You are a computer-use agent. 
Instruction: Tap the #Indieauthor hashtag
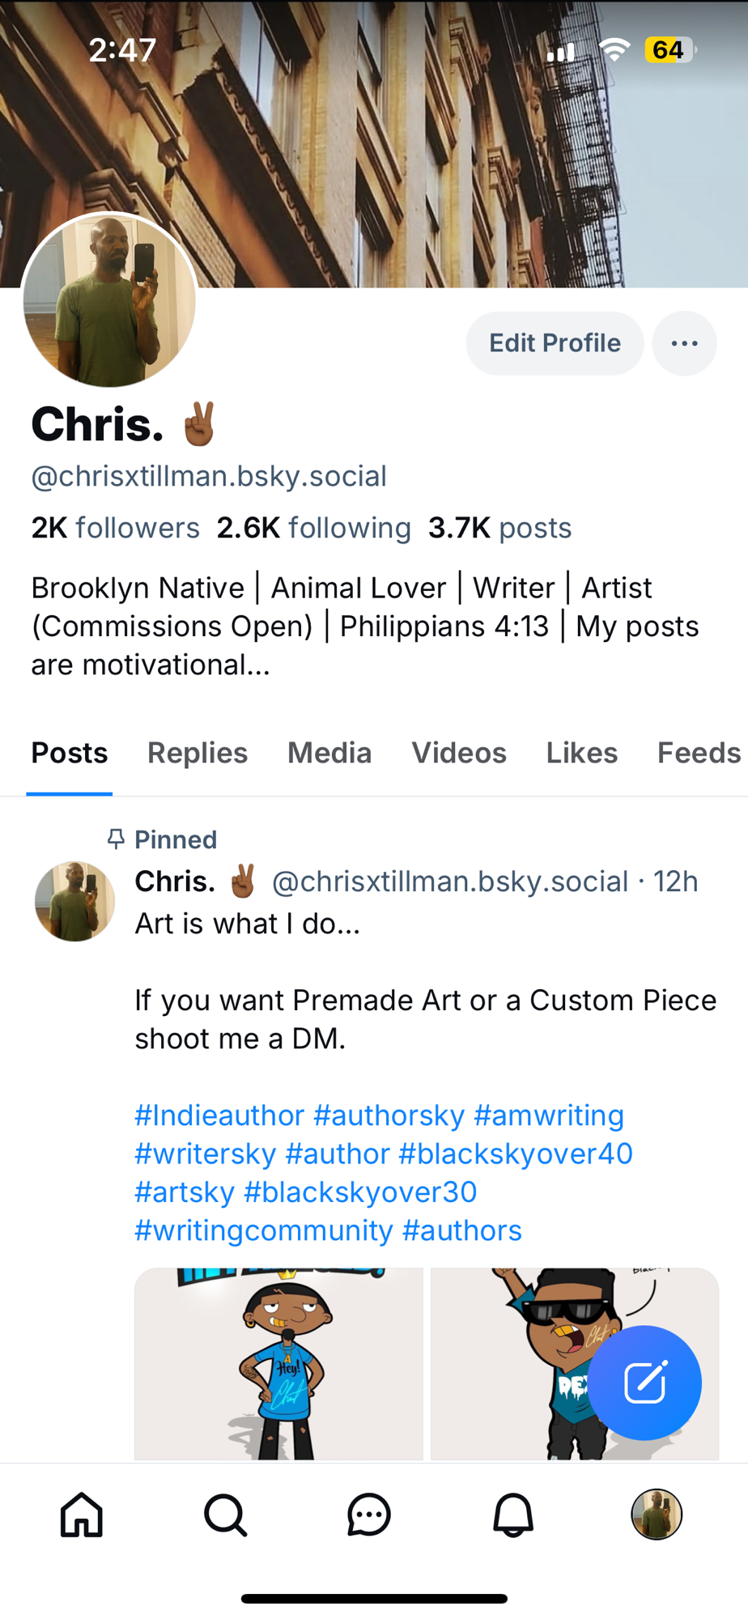[x=219, y=1115]
